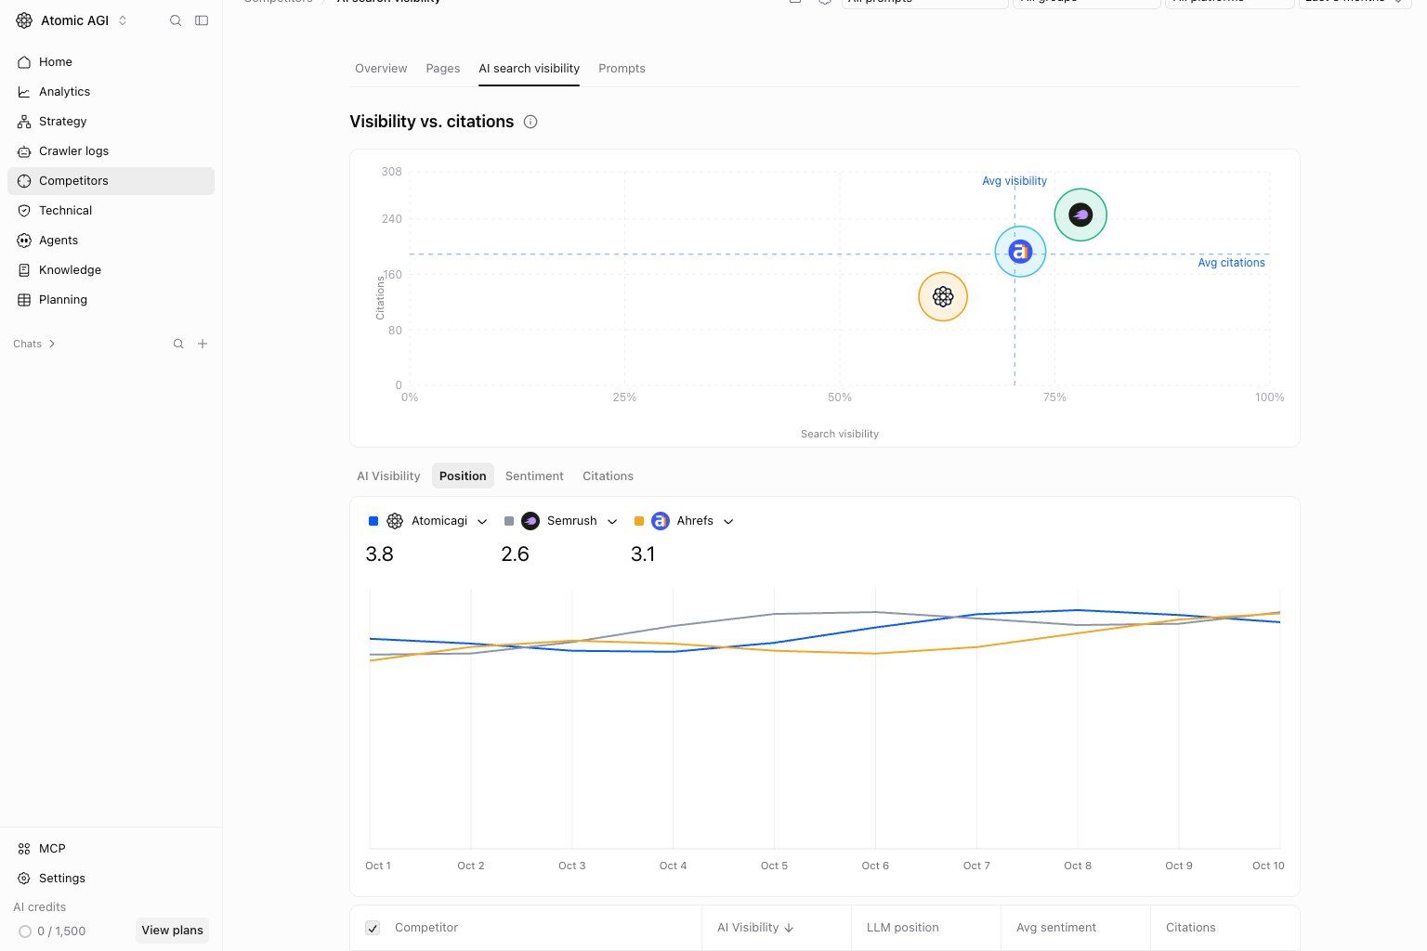Click the Avg sentiment column header
Viewport: 1427px width, 951px height.
pos(1055,928)
